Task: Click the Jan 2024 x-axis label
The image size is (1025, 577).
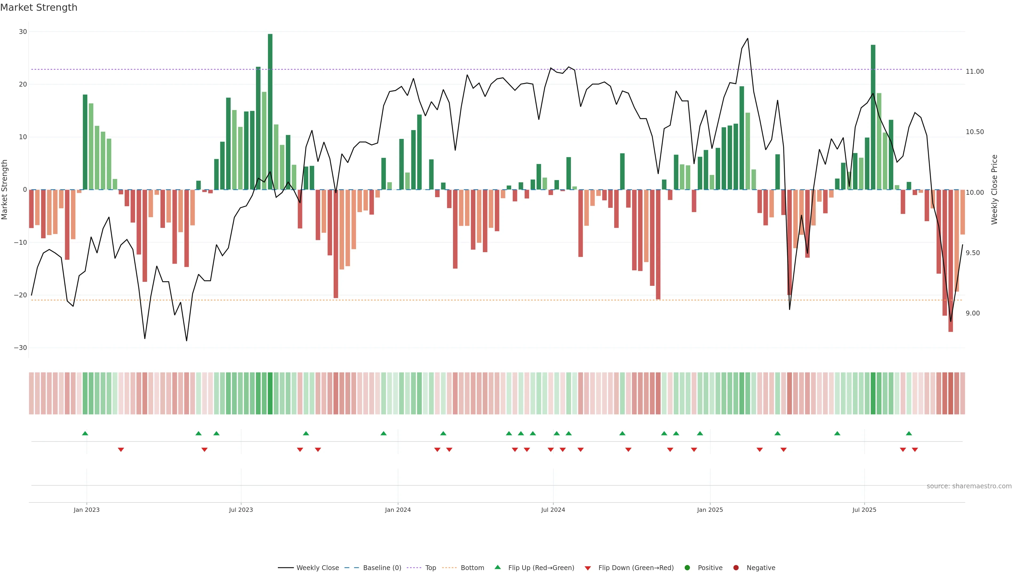Action: click(x=397, y=510)
